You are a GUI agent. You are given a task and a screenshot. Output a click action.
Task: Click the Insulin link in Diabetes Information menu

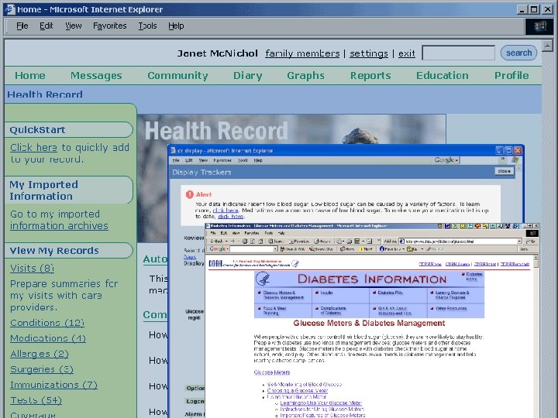326,293
